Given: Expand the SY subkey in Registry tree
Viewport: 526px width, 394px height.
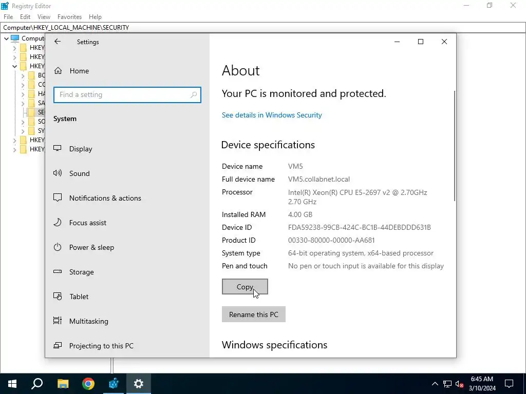Looking at the screenshot, I should pos(23,131).
